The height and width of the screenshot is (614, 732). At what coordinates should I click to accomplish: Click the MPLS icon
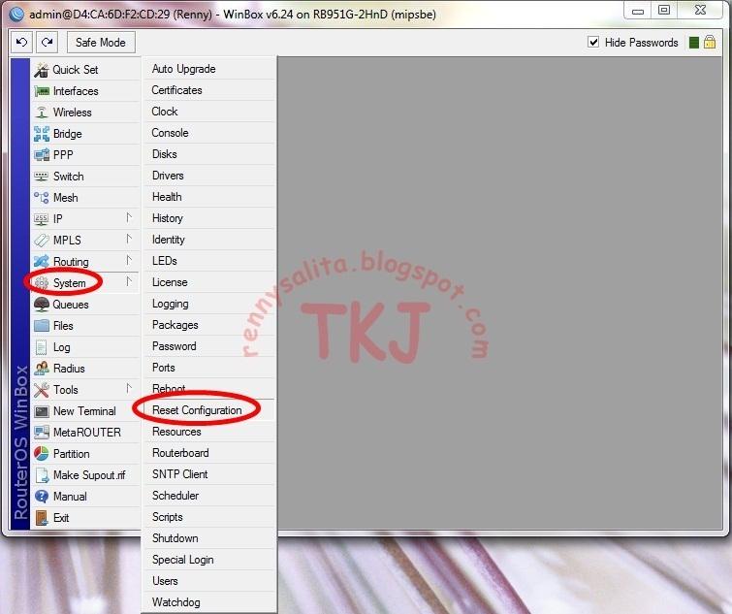[42, 241]
